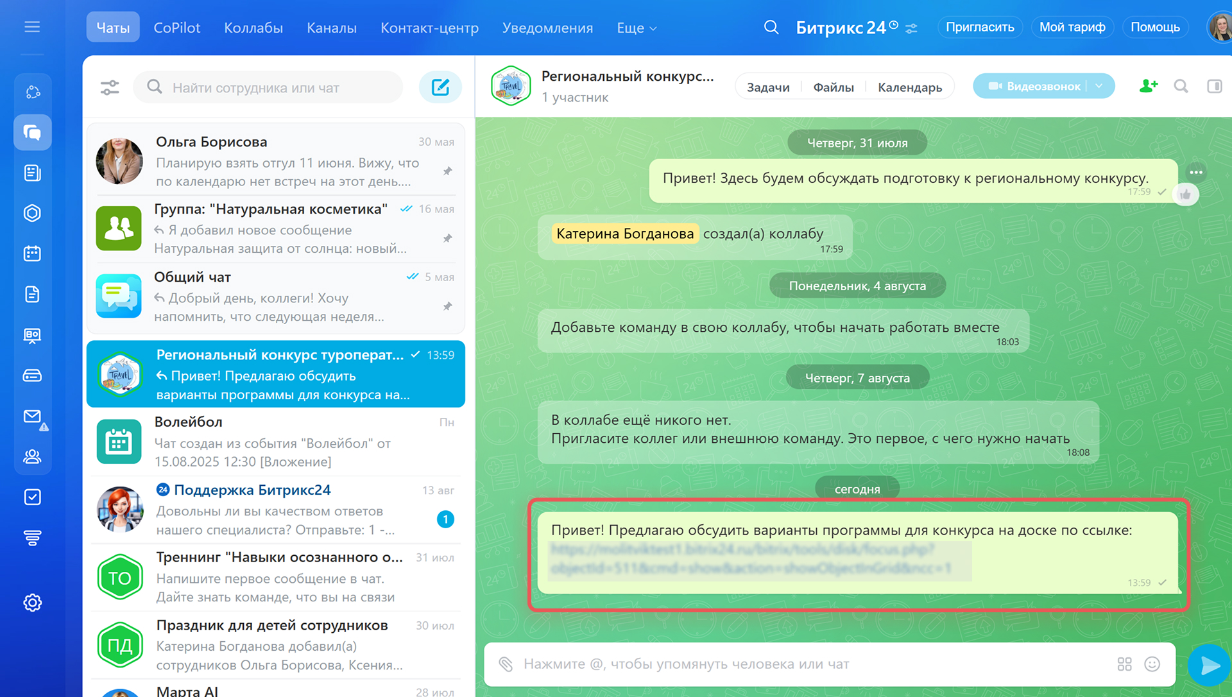Click the attach file paperclip icon

click(506, 664)
